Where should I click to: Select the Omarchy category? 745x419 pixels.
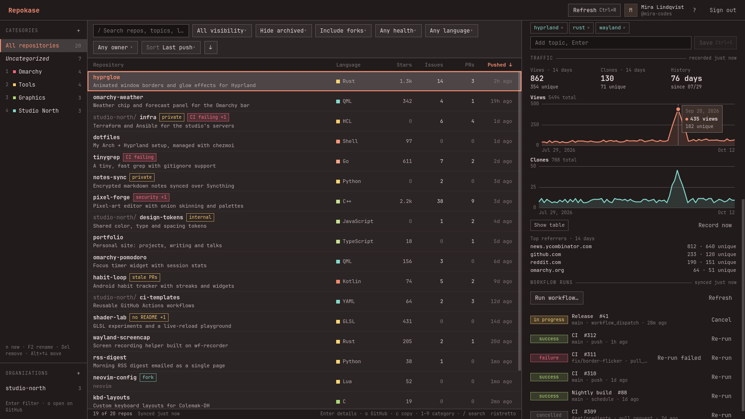43,72
